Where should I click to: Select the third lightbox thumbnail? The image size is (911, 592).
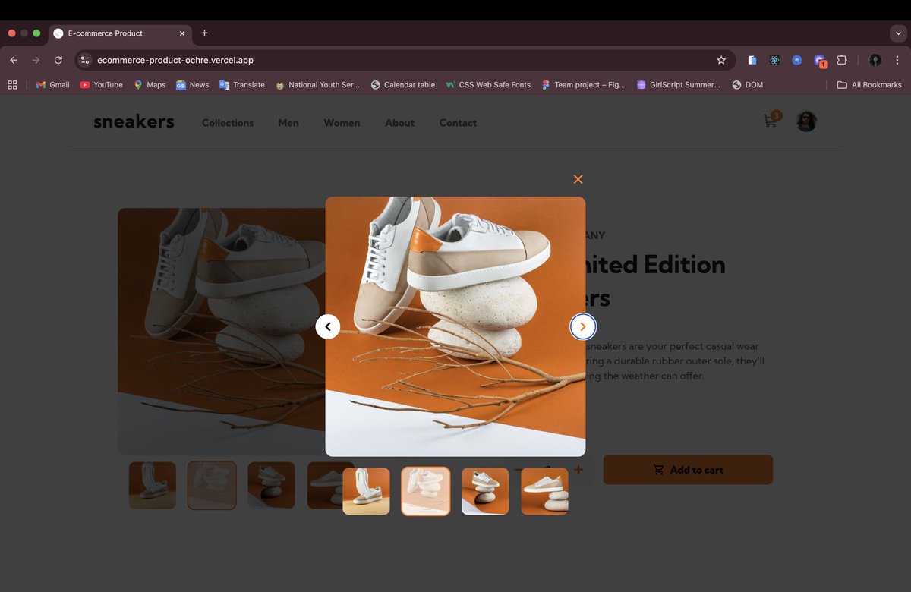click(485, 491)
